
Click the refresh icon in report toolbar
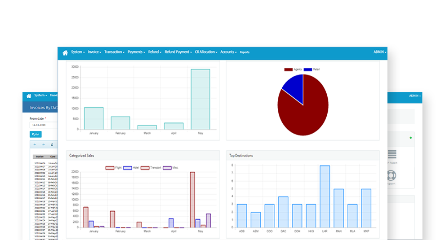click(x=52, y=144)
